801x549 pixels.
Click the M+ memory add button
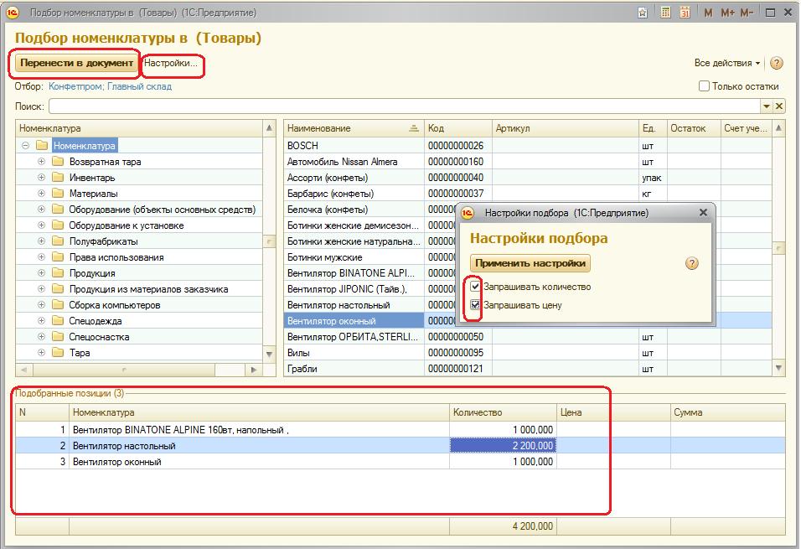[726, 13]
